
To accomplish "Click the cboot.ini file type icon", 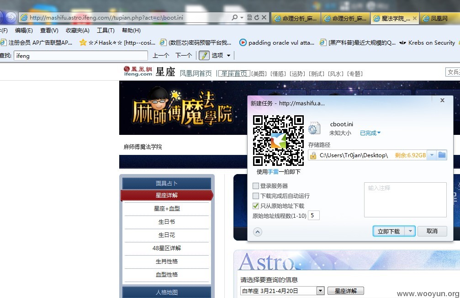I will click(314, 128).
